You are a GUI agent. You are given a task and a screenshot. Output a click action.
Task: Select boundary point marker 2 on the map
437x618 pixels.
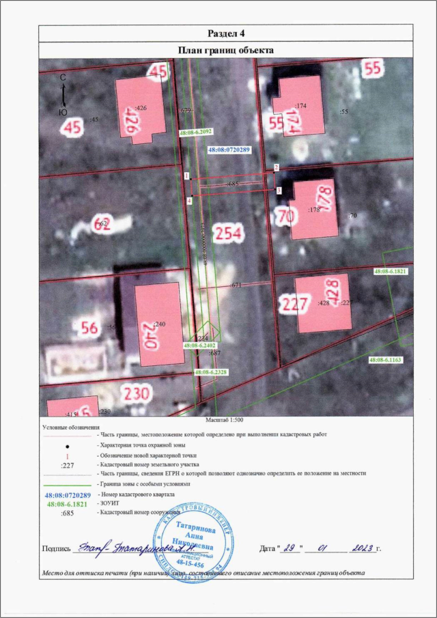[277, 167]
